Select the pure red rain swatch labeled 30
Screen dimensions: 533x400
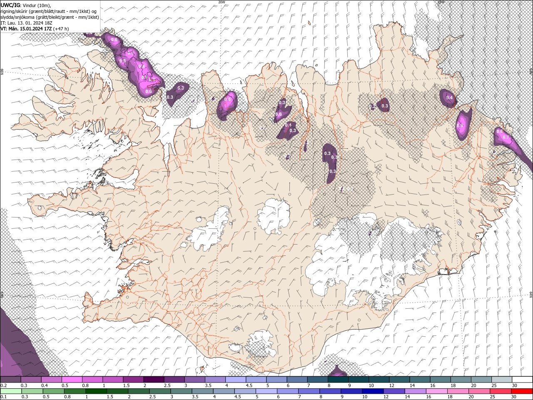522,391
